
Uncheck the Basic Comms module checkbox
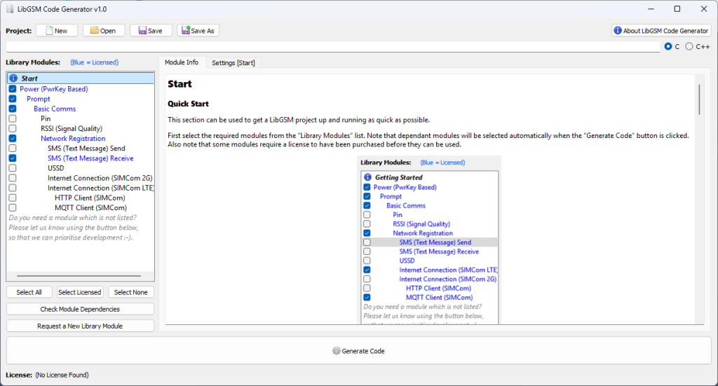tap(13, 109)
